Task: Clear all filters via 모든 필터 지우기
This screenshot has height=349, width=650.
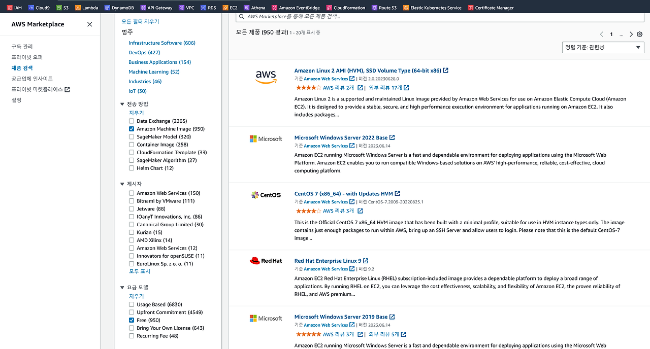Action: (141, 22)
